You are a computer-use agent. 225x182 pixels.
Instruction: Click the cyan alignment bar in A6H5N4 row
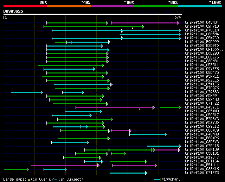[x=150, y=34]
